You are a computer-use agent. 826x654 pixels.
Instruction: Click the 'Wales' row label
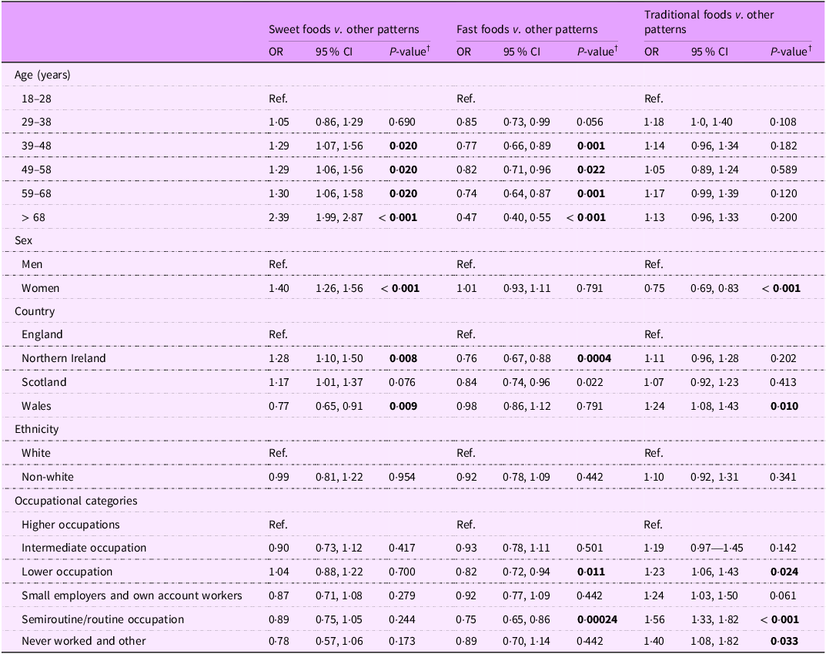point(36,406)
